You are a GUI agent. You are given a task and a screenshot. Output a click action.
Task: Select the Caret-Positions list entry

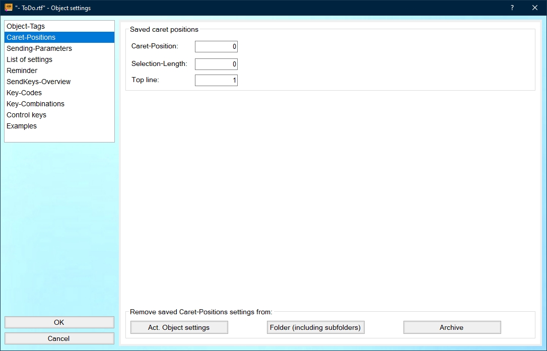31,37
